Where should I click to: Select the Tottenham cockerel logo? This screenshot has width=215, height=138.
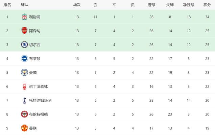coord(24,100)
